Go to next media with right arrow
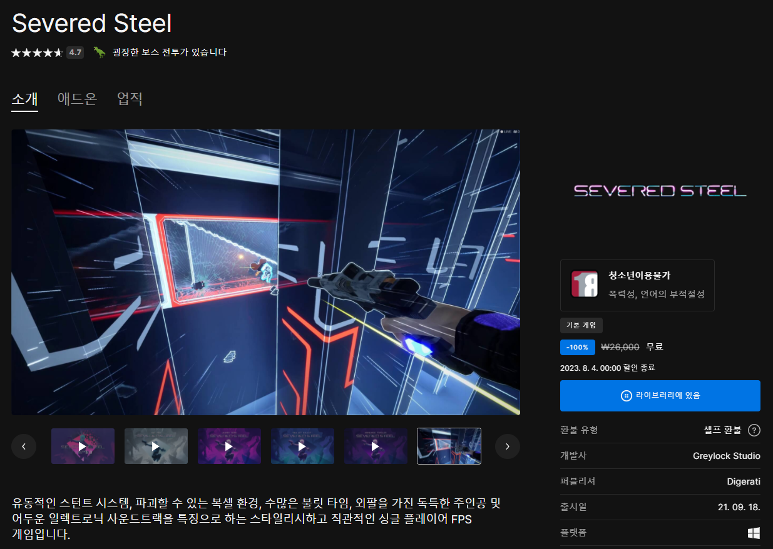 point(508,446)
